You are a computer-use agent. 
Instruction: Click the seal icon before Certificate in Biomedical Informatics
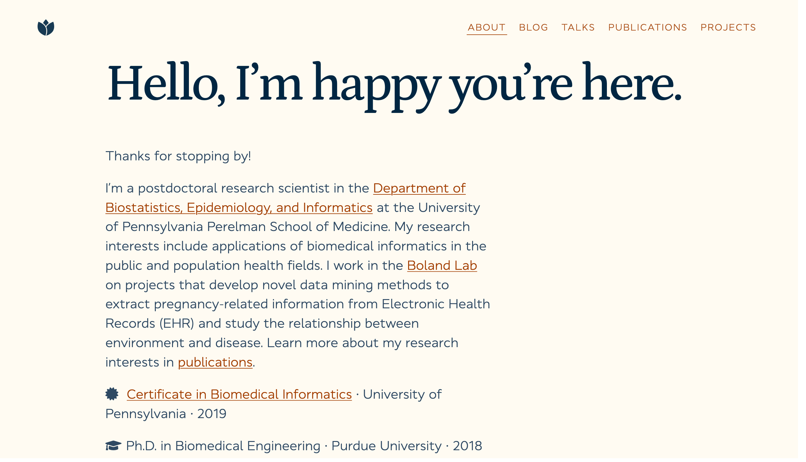pos(112,394)
